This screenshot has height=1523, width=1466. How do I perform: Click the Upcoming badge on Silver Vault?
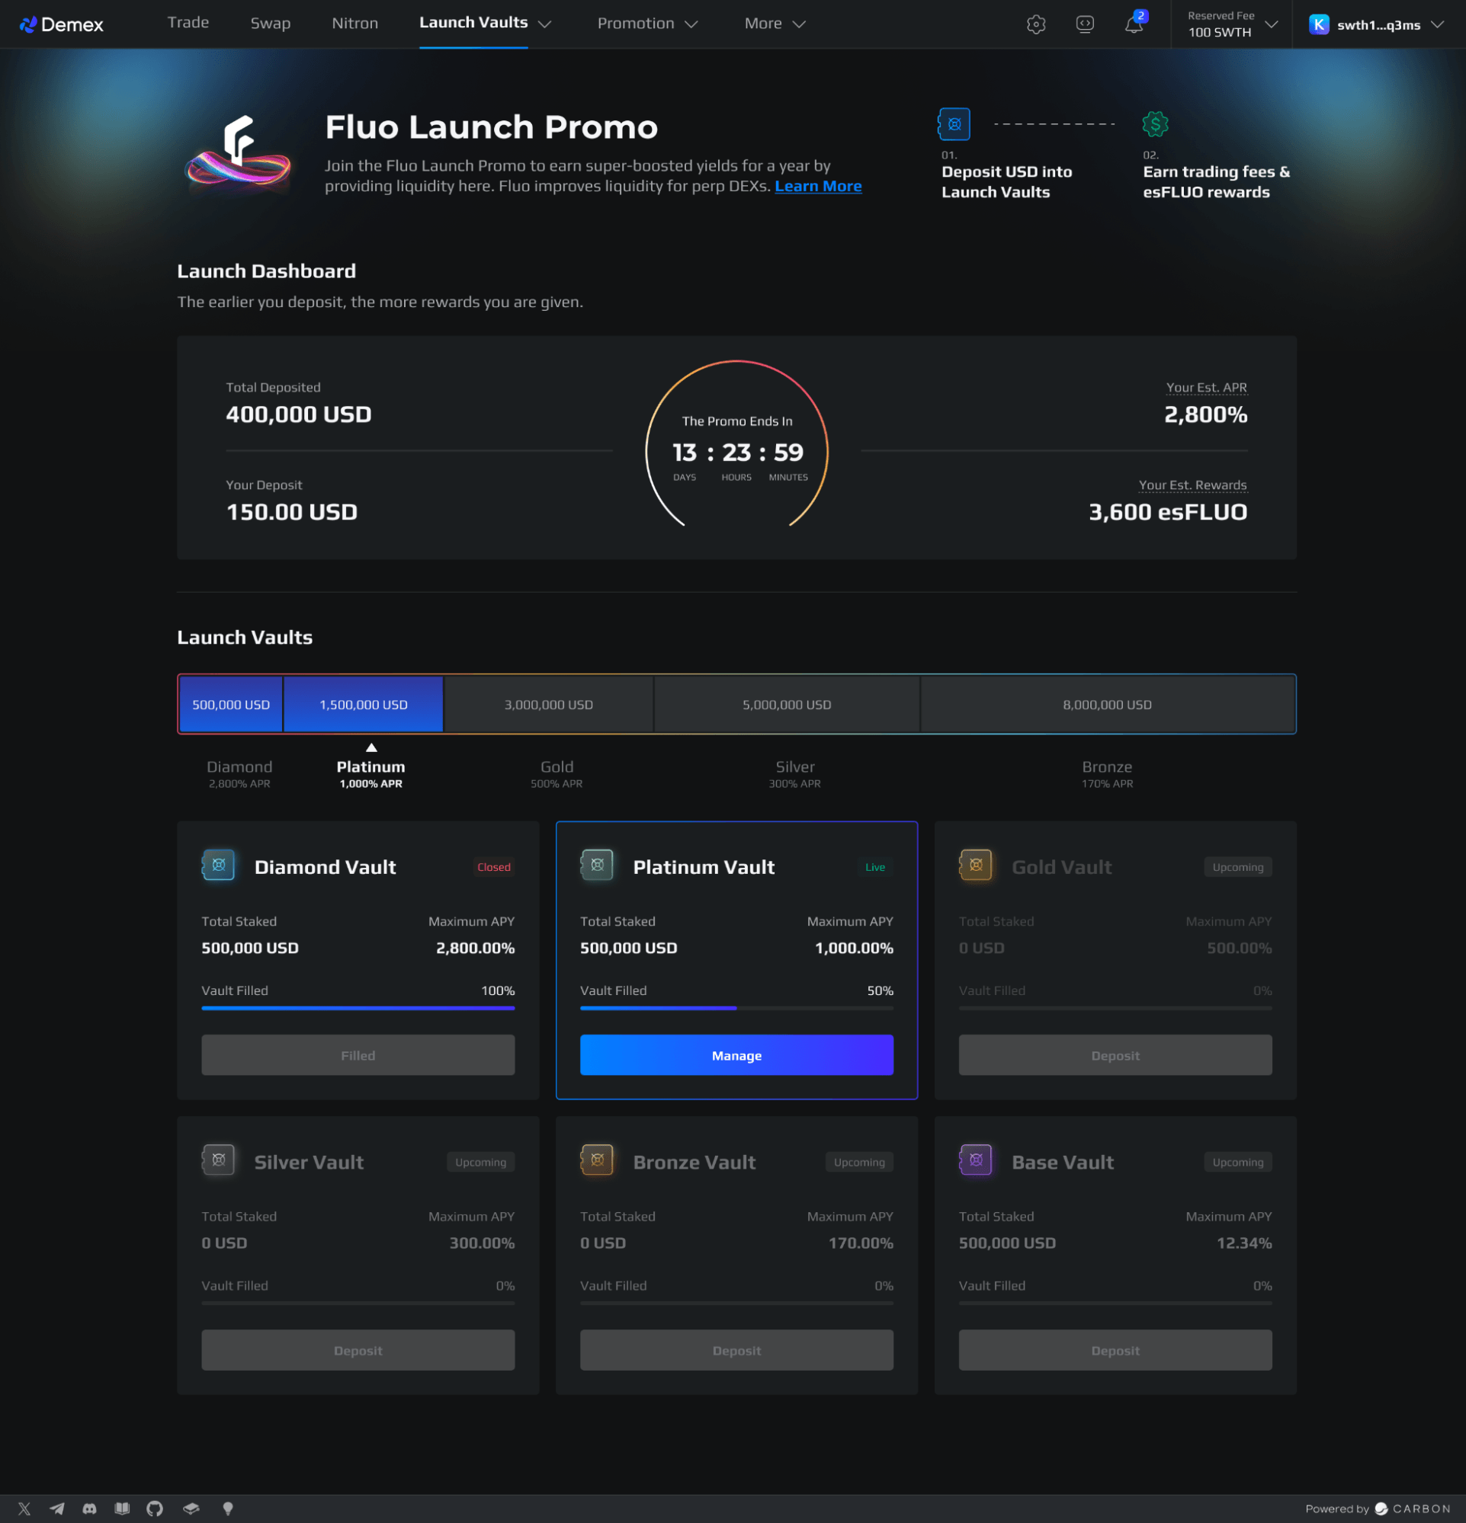(480, 1163)
